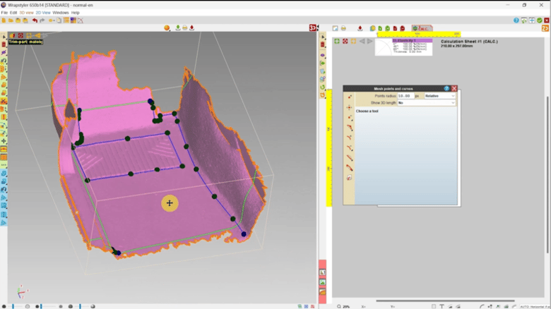The height and width of the screenshot is (309, 551).
Task: Toggle the red 3D panel button
Action: 313,28
